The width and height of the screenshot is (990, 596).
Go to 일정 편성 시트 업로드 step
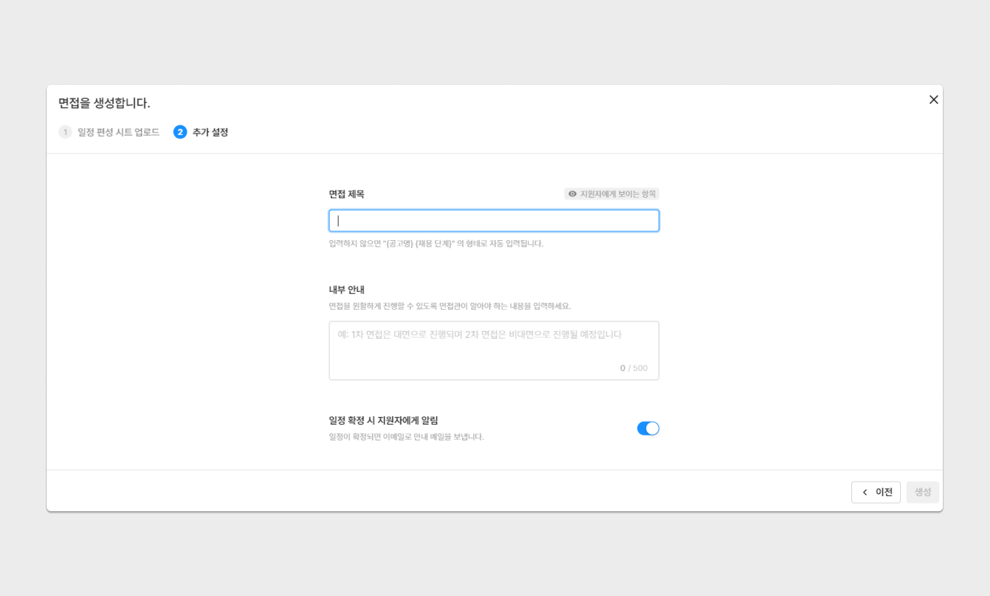tap(118, 132)
